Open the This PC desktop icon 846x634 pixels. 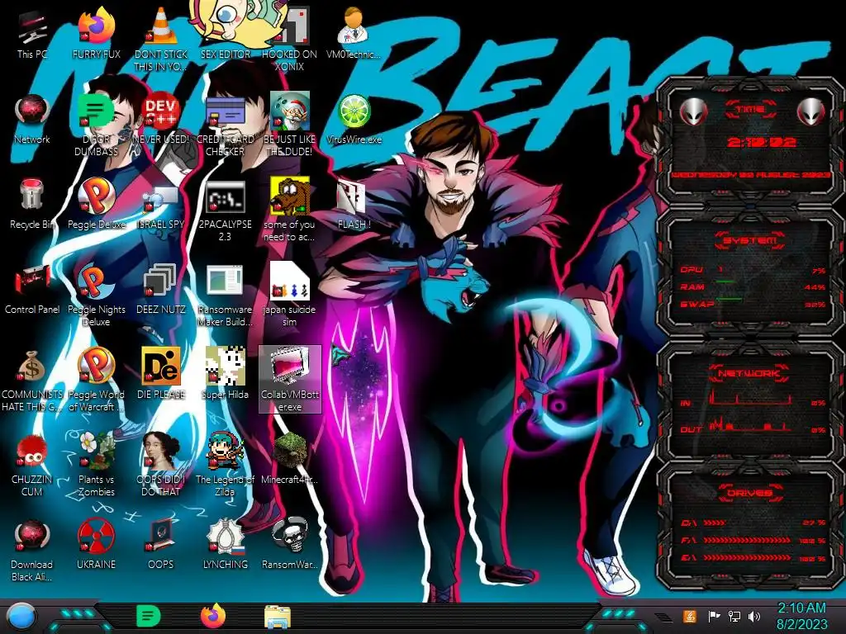click(32, 33)
